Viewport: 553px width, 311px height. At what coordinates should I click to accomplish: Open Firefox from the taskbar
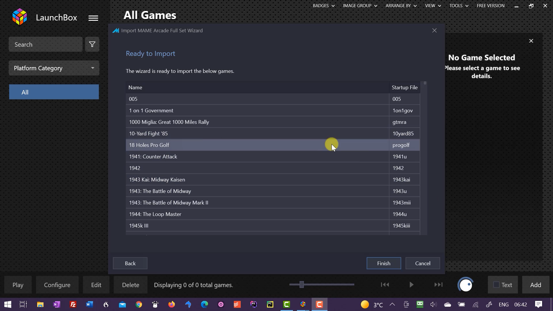[x=172, y=304]
